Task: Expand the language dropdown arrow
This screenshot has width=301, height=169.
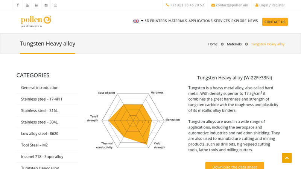Action: pyautogui.click(x=142, y=21)
